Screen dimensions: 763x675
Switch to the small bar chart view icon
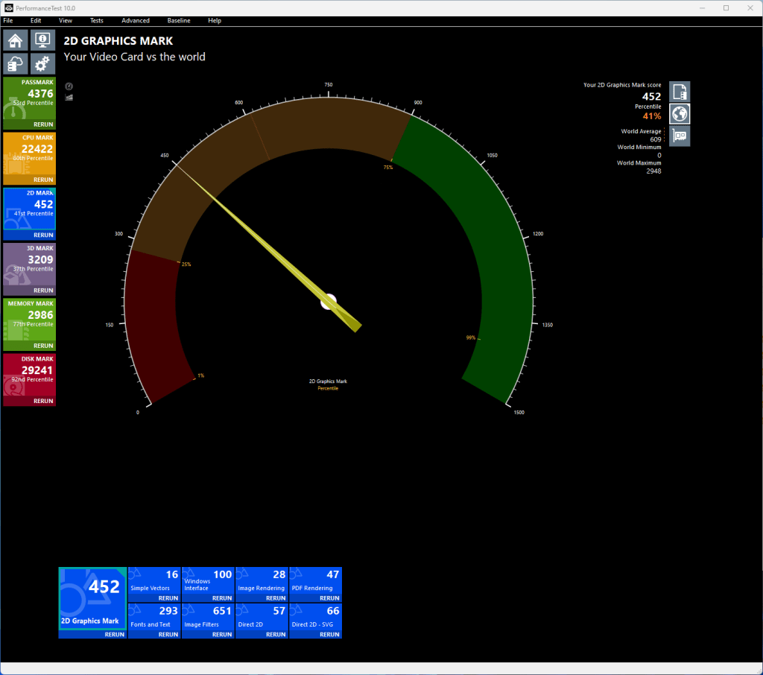click(69, 98)
